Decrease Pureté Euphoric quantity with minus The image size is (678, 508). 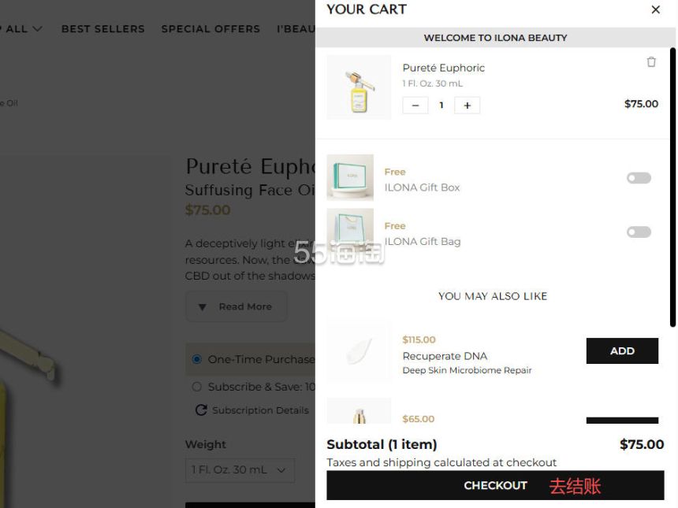pyautogui.click(x=415, y=106)
